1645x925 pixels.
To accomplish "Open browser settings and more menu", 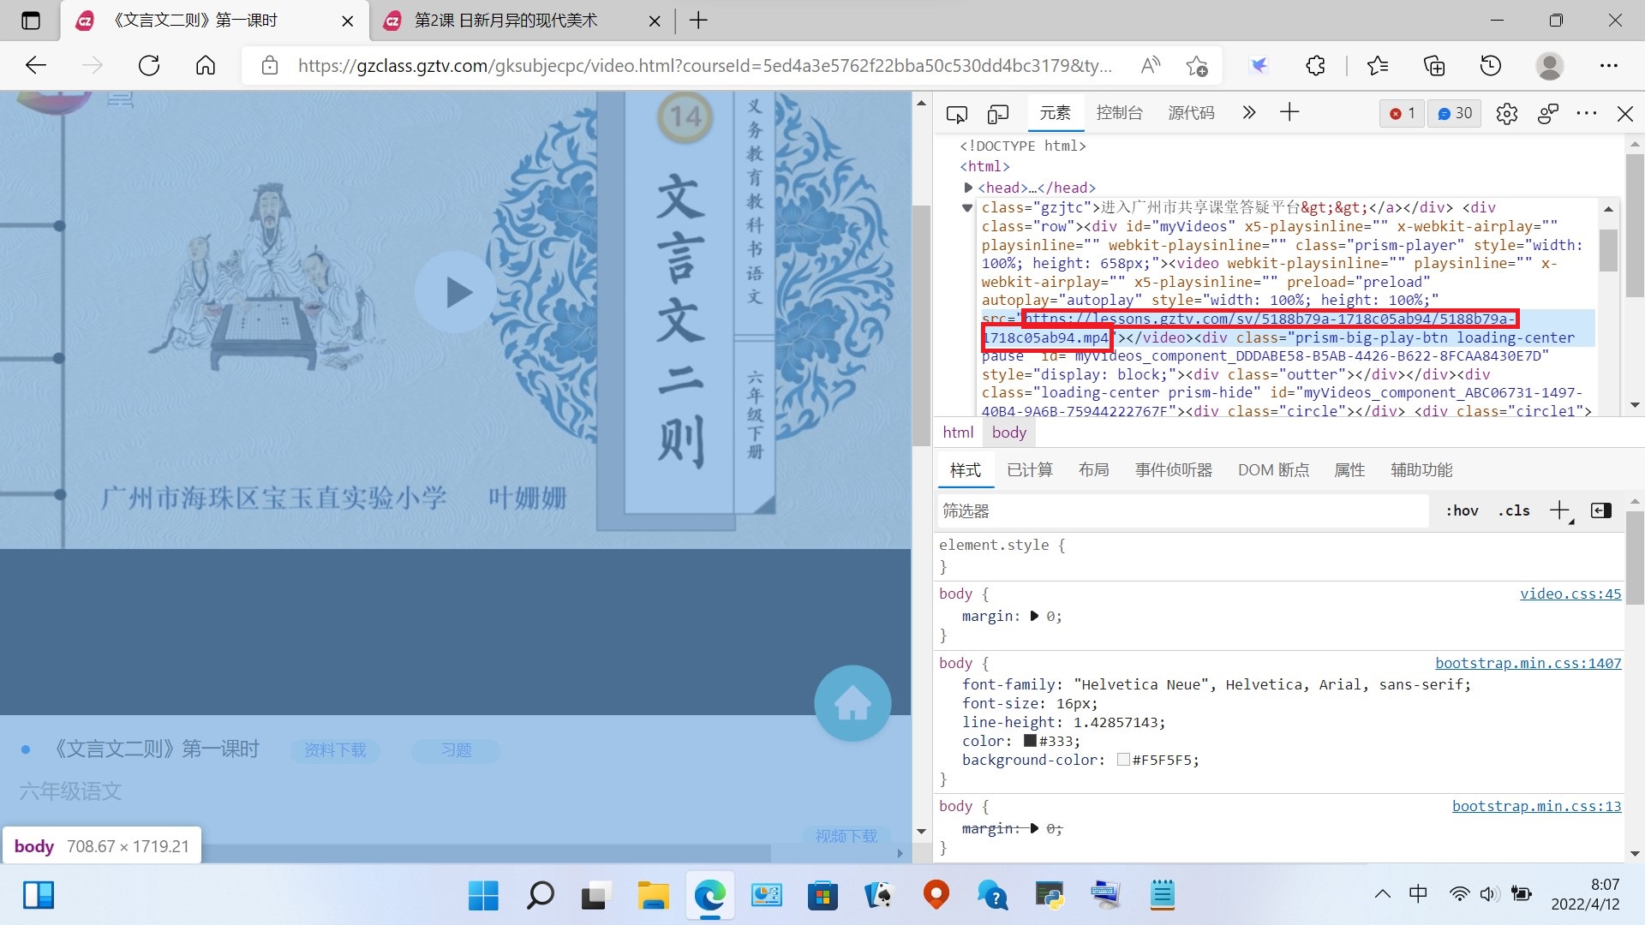I will click(1608, 66).
